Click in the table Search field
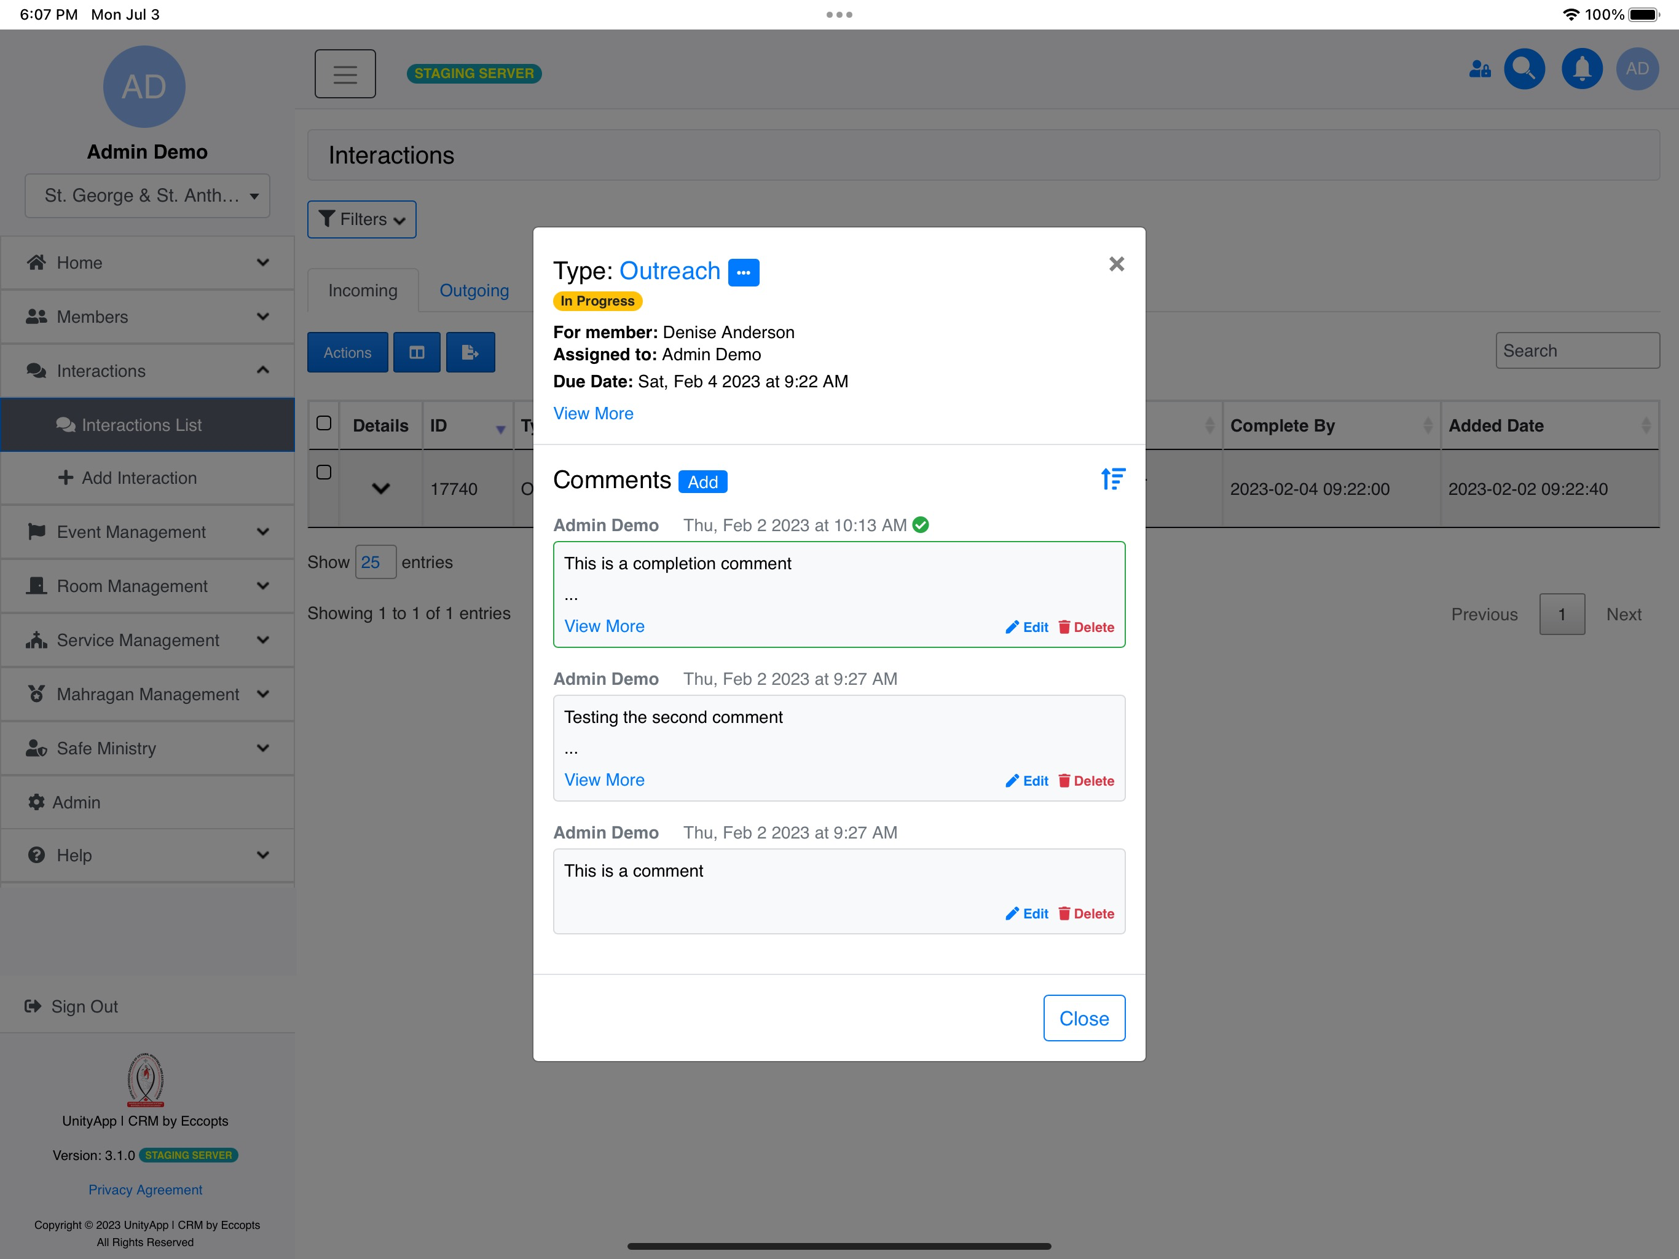The image size is (1679, 1259). tap(1577, 350)
